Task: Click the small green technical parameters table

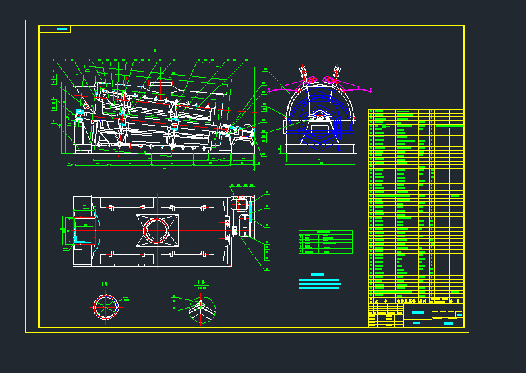Action: click(x=325, y=241)
